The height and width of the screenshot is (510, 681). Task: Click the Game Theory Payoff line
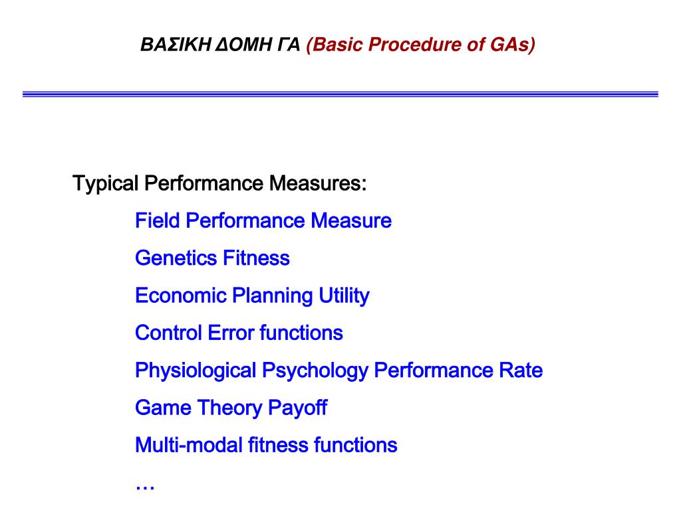[231, 408]
